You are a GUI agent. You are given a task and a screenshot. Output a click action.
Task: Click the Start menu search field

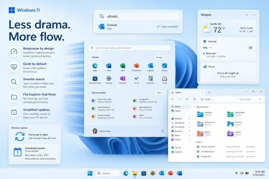[x=130, y=48]
